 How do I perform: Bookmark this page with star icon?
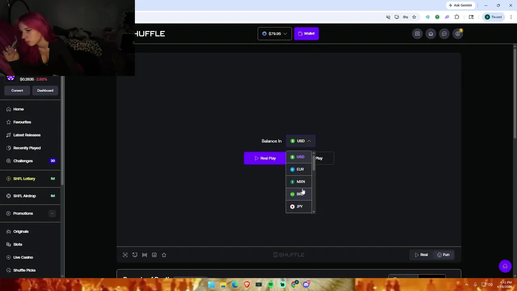tap(414, 17)
